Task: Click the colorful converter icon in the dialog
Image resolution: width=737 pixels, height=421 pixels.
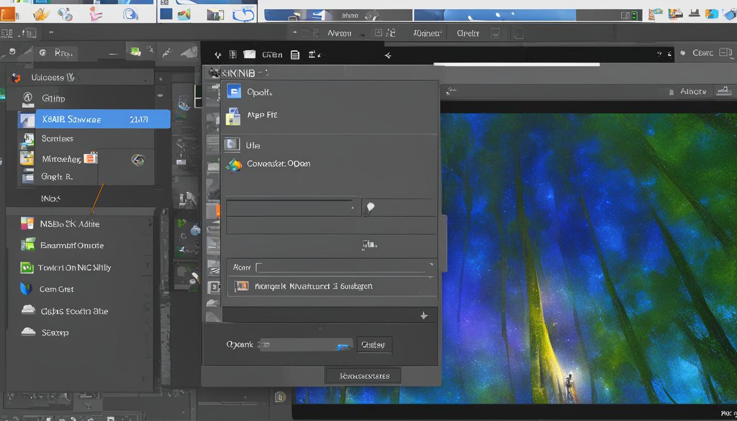Action: 234,164
